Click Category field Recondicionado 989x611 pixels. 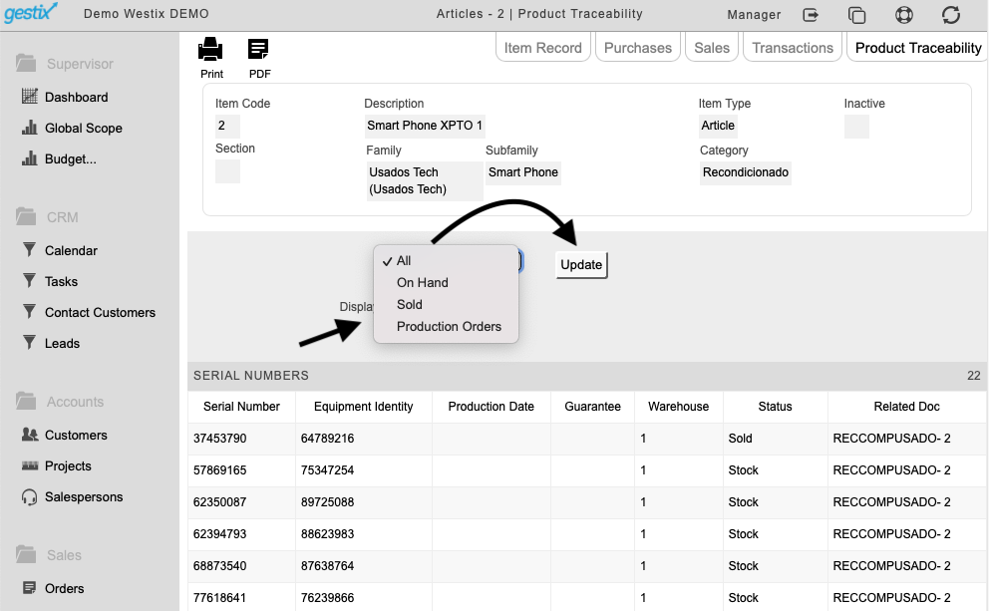746,172
